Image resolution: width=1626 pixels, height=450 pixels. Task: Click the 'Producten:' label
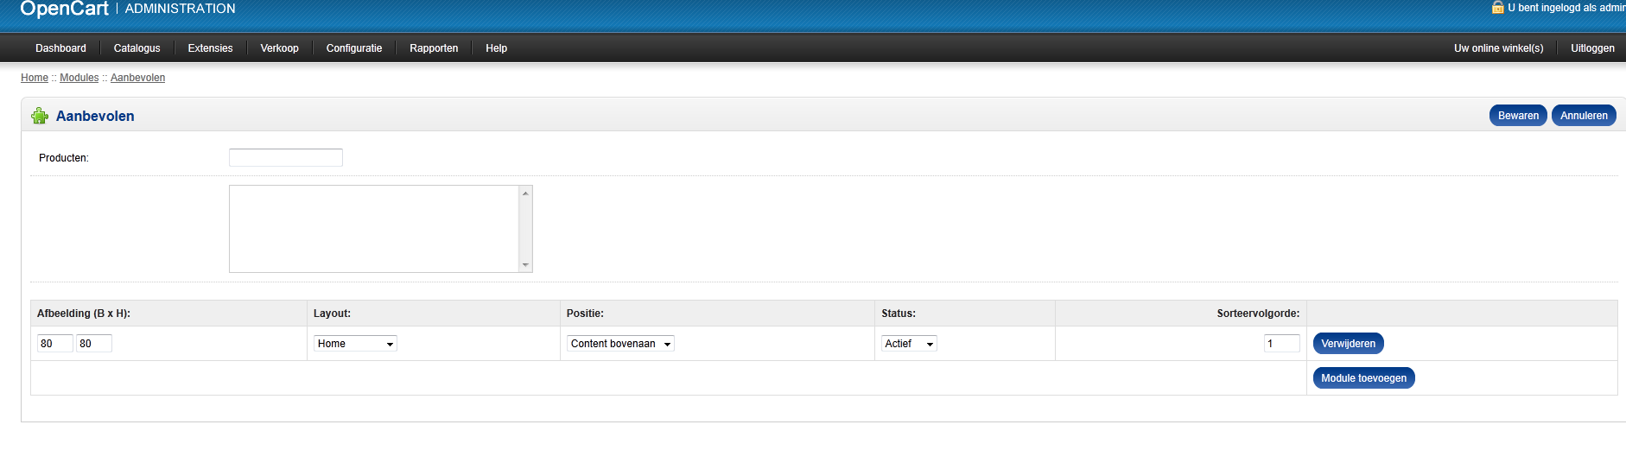click(64, 158)
